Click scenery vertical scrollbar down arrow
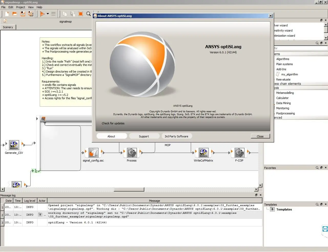The width and height of the screenshot is (328, 252). (260, 185)
